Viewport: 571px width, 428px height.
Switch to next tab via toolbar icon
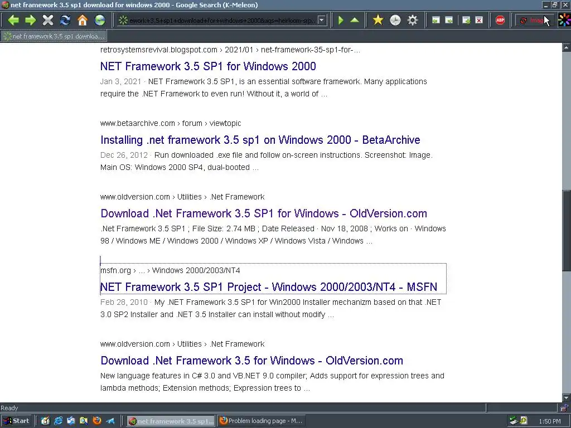(449, 20)
